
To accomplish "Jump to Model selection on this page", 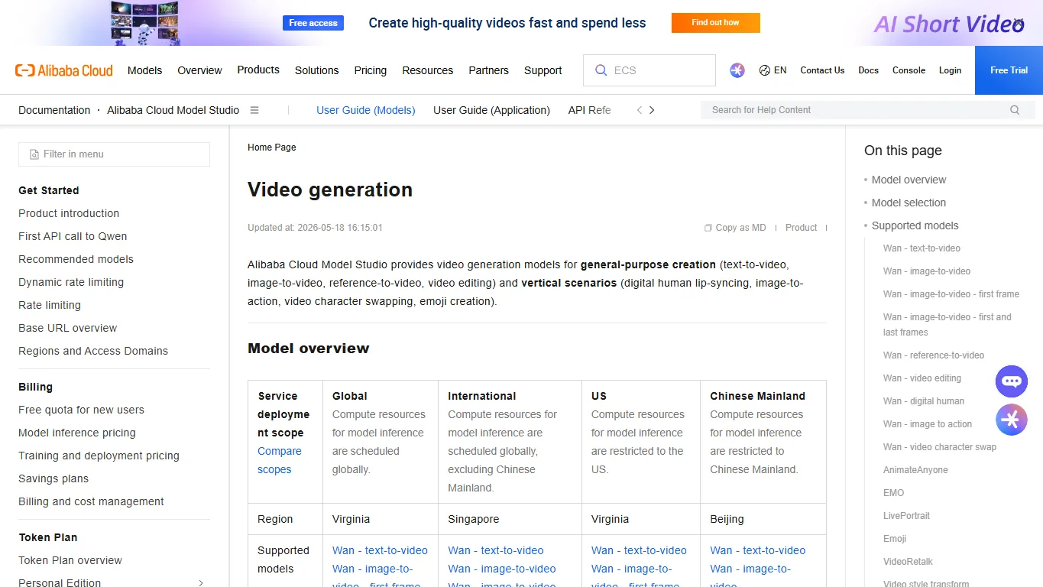I will 909,203.
